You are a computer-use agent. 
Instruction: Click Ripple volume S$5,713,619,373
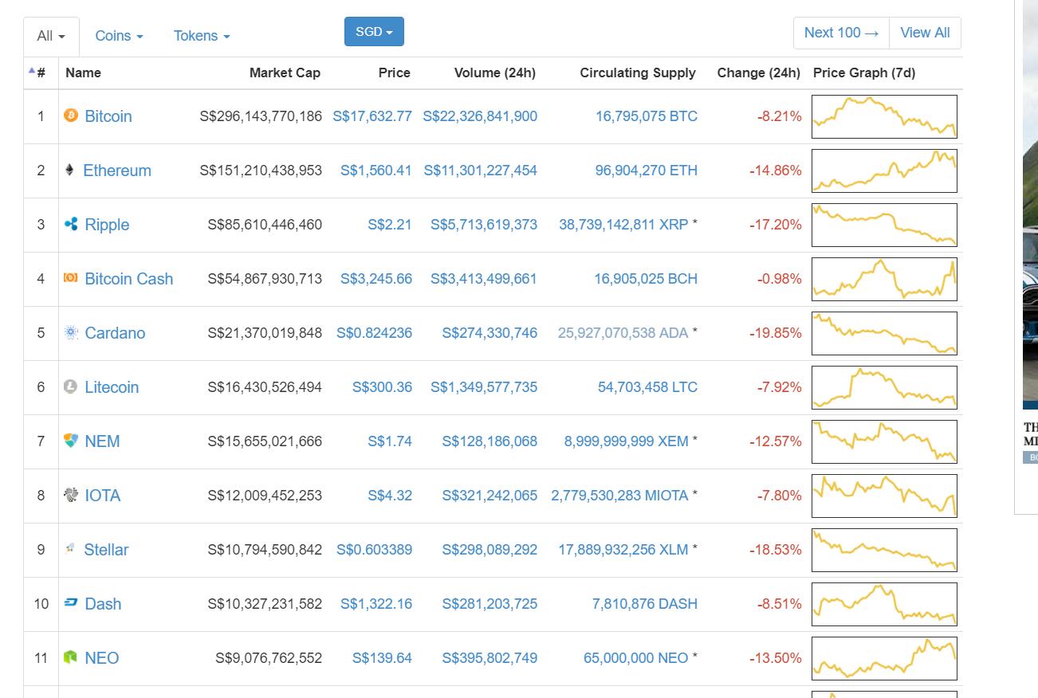[x=484, y=225]
